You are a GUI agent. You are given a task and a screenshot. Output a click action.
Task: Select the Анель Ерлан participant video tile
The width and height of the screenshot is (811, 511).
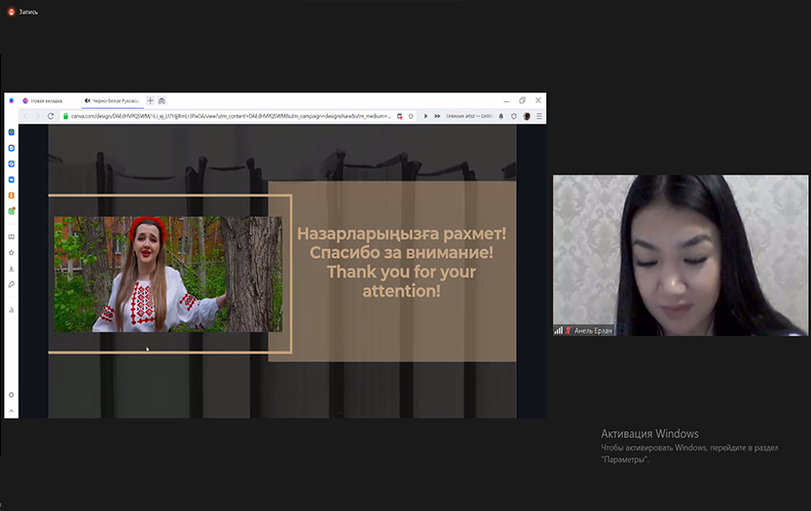tap(681, 255)
